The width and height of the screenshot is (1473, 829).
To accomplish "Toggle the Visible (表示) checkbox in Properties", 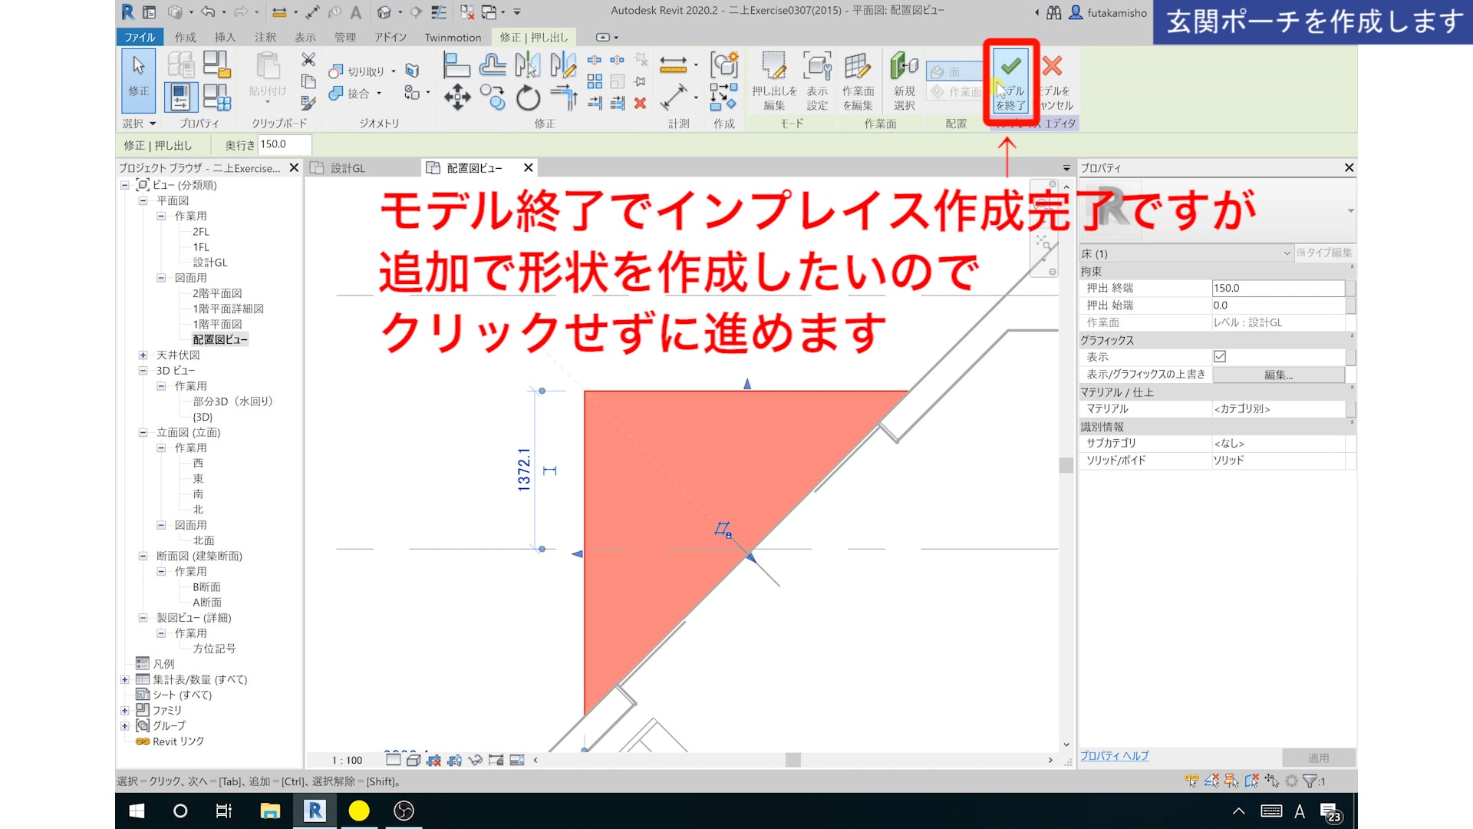I will pos(1220,357).
